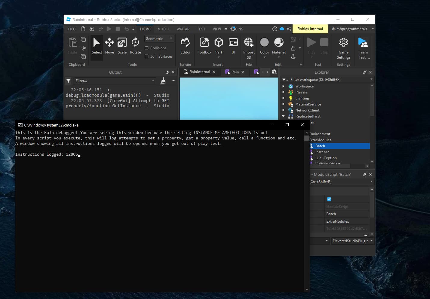Select the Move tool

tap(109, 47)
